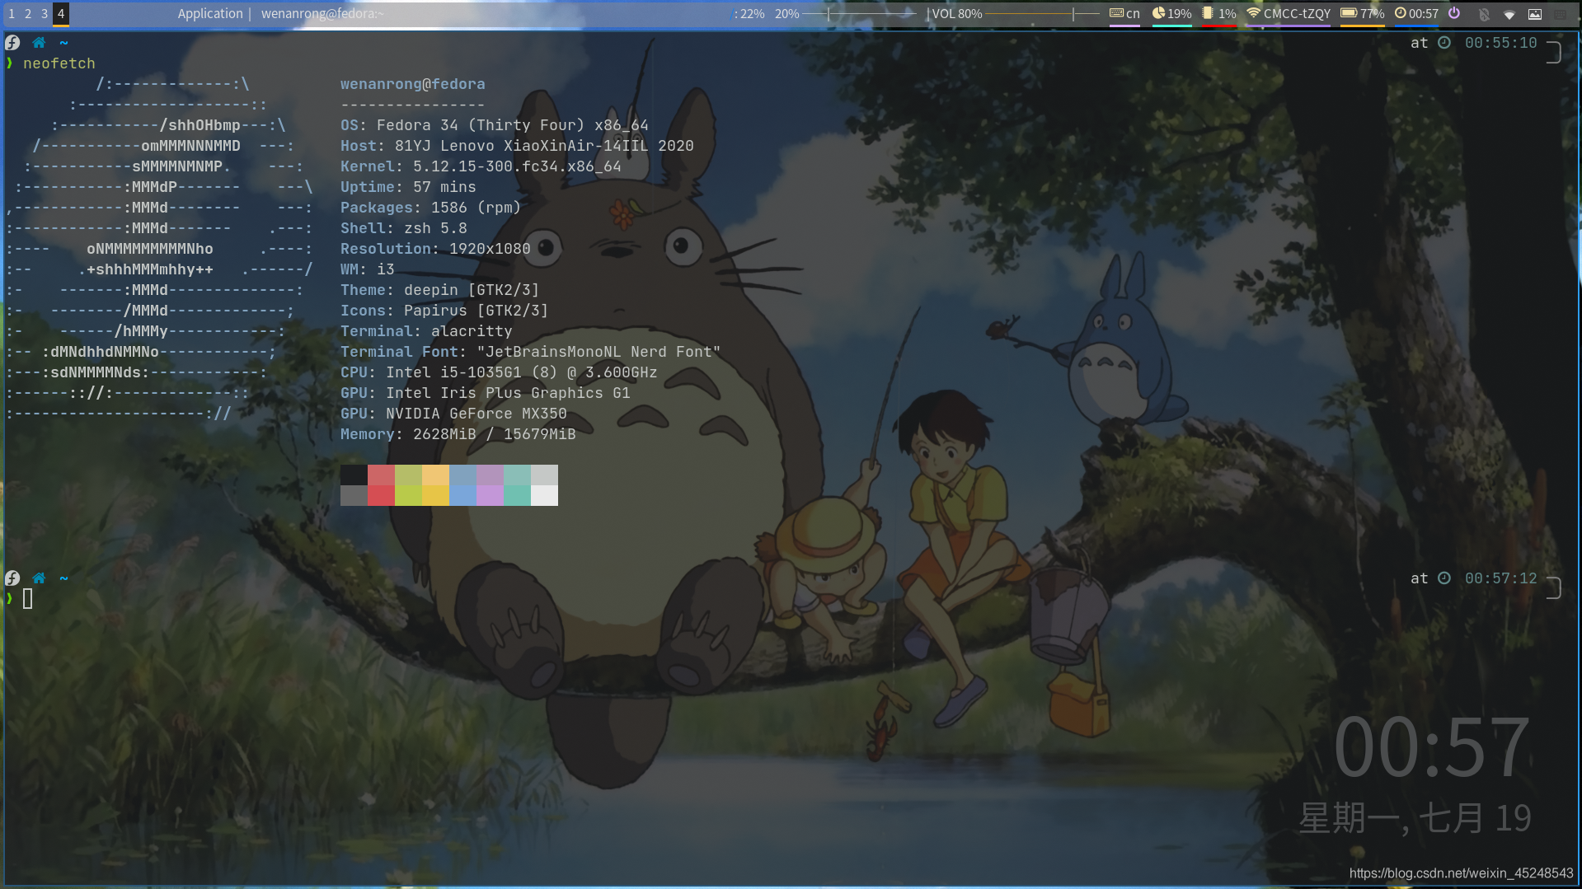
Task: Click the Terminal: alacritty line
Action: click(426, 331)
